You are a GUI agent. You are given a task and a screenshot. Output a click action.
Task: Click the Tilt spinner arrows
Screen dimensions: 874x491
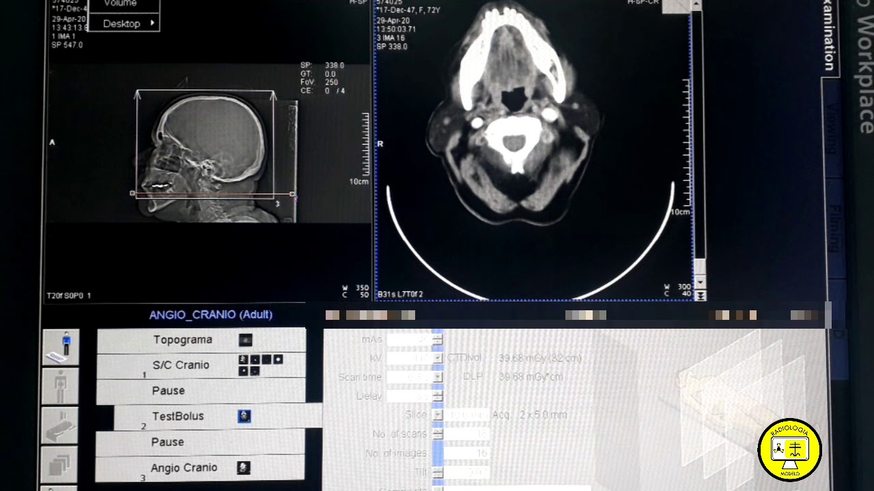pyautogui.click(x=437, y=472)
